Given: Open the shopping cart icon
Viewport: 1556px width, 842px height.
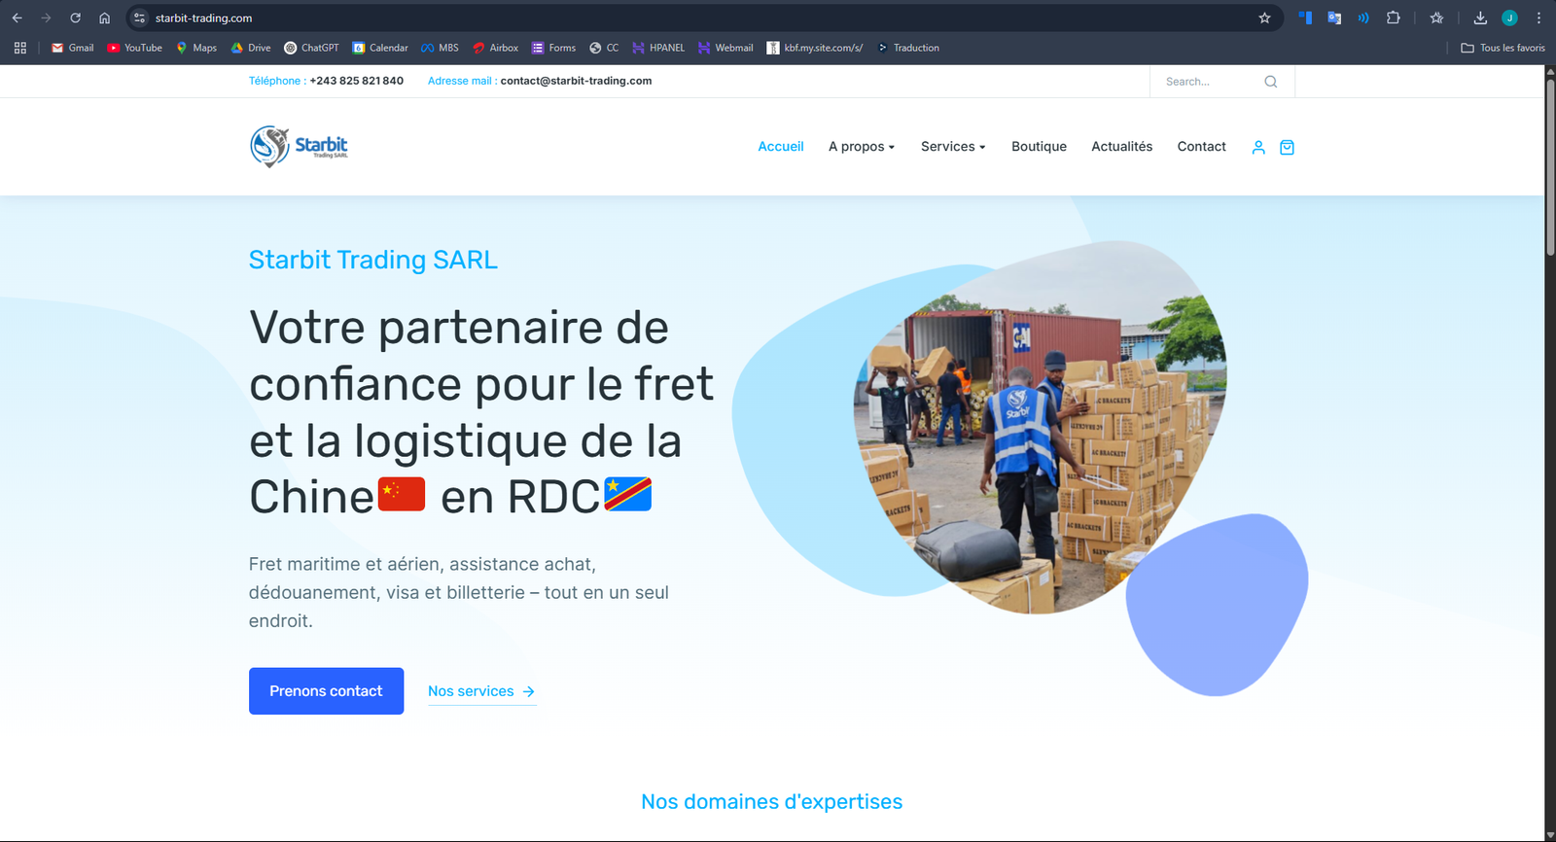Looking at the screenshot, I should (1287, 147).
